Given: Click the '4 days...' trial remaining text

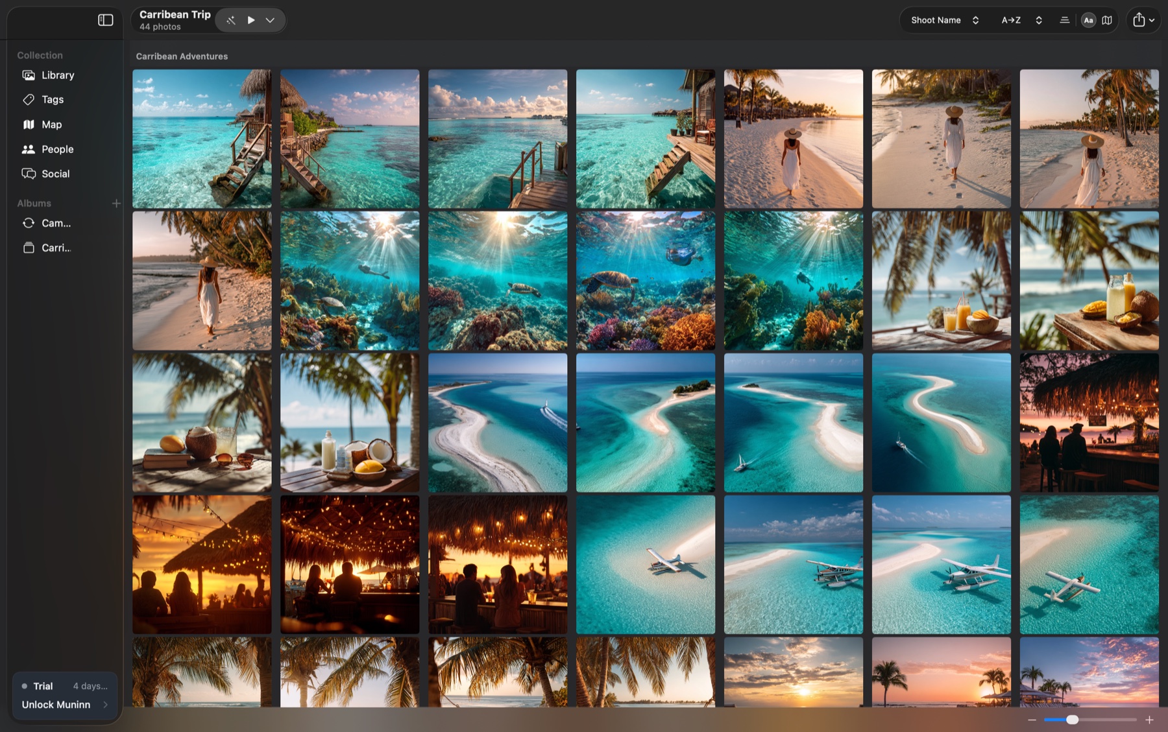Looking at the screenshot, I should [90, 686].
